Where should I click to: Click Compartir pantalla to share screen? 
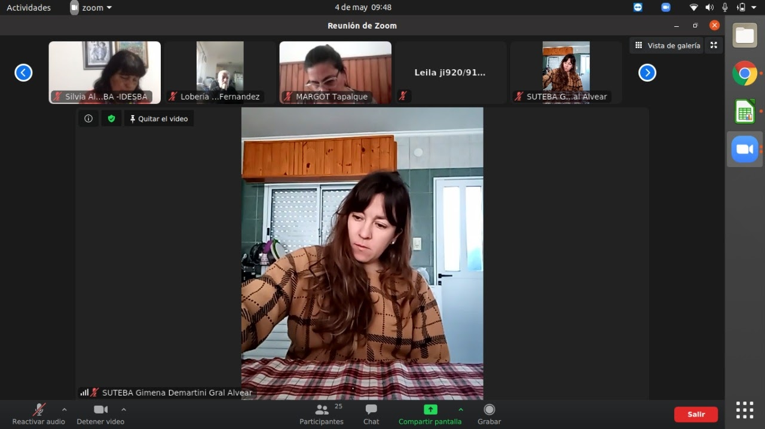coord(430,413)
